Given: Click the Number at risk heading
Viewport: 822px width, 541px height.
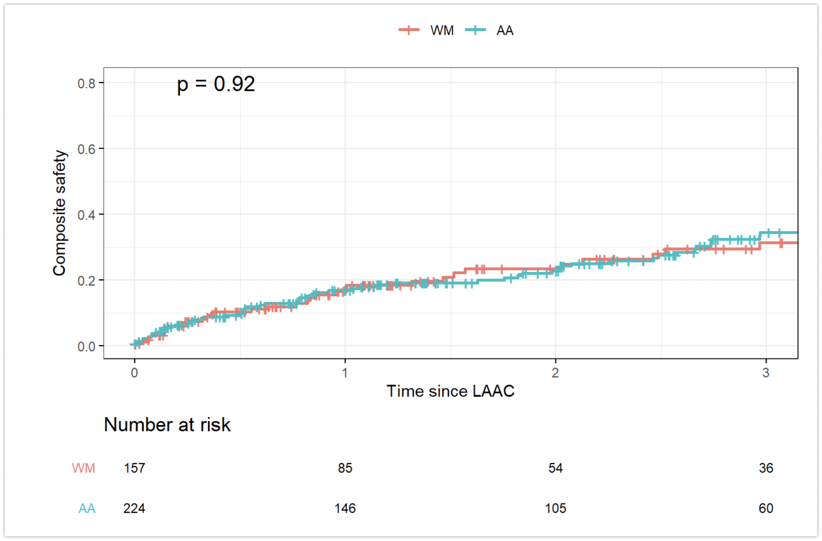Looking at the screenshot, I should pos(167,425).
